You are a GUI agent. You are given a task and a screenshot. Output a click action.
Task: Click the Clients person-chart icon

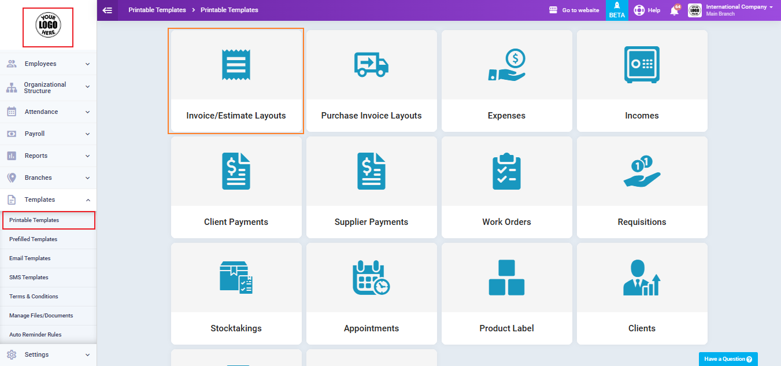click(642, 278)
